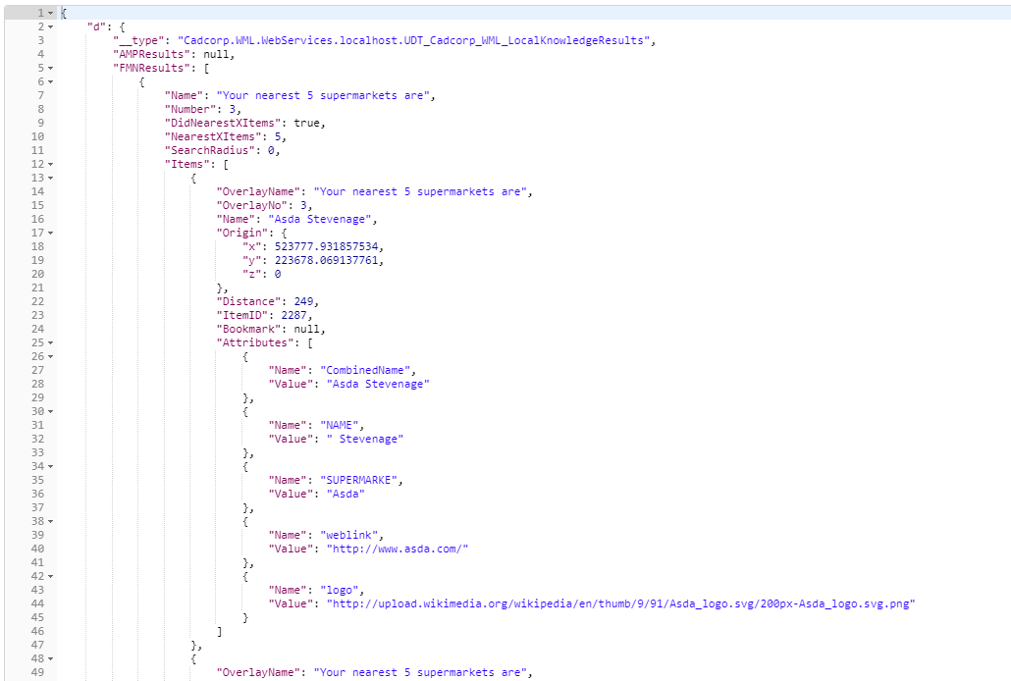The width and height of the screenshot is (1011, 681).
Task: Select the ItemID value 2287
Action: [294, 315]
